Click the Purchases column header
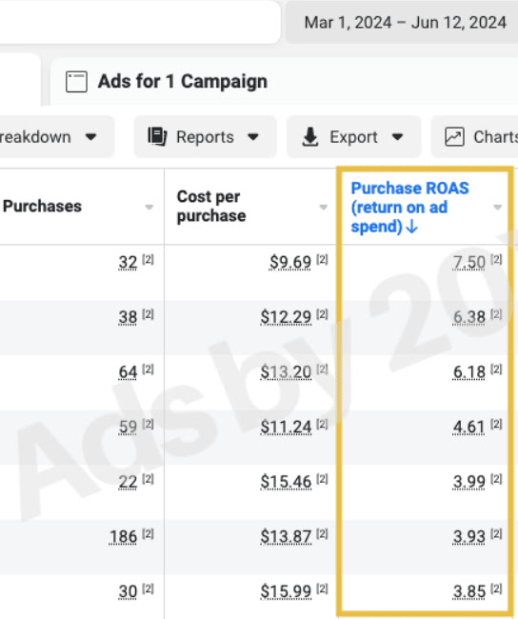The height and width of the screenshot is (619, 518). pos(42,206)
